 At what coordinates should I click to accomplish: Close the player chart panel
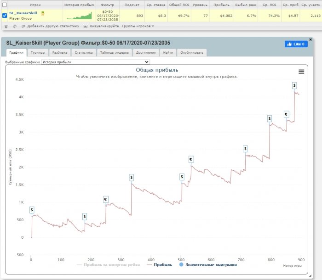point(310,39)
